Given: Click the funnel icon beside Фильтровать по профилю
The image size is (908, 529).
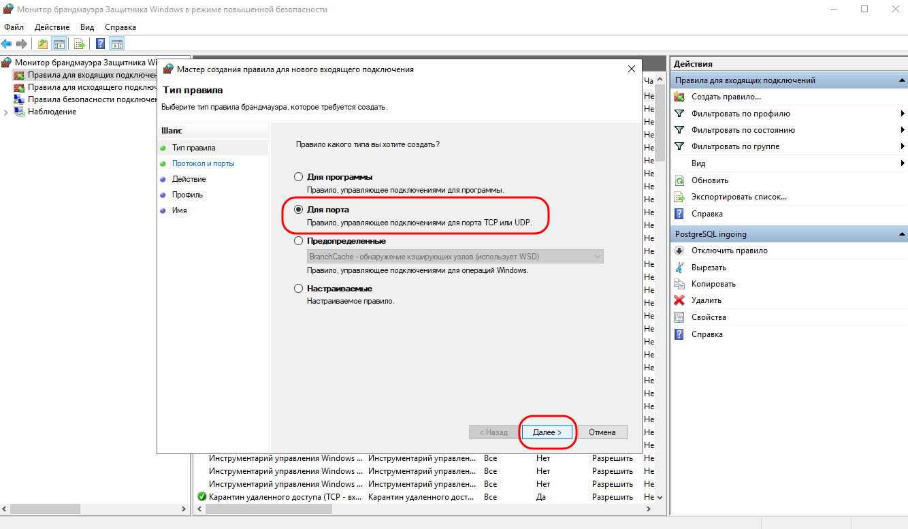Looking at the screenshot, I should click(x=679, y=114).
